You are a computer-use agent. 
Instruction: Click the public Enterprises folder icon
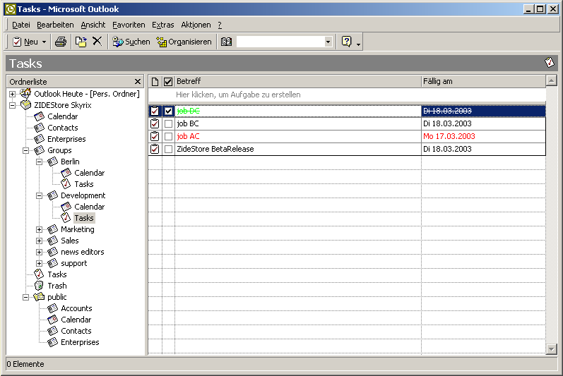52,342
